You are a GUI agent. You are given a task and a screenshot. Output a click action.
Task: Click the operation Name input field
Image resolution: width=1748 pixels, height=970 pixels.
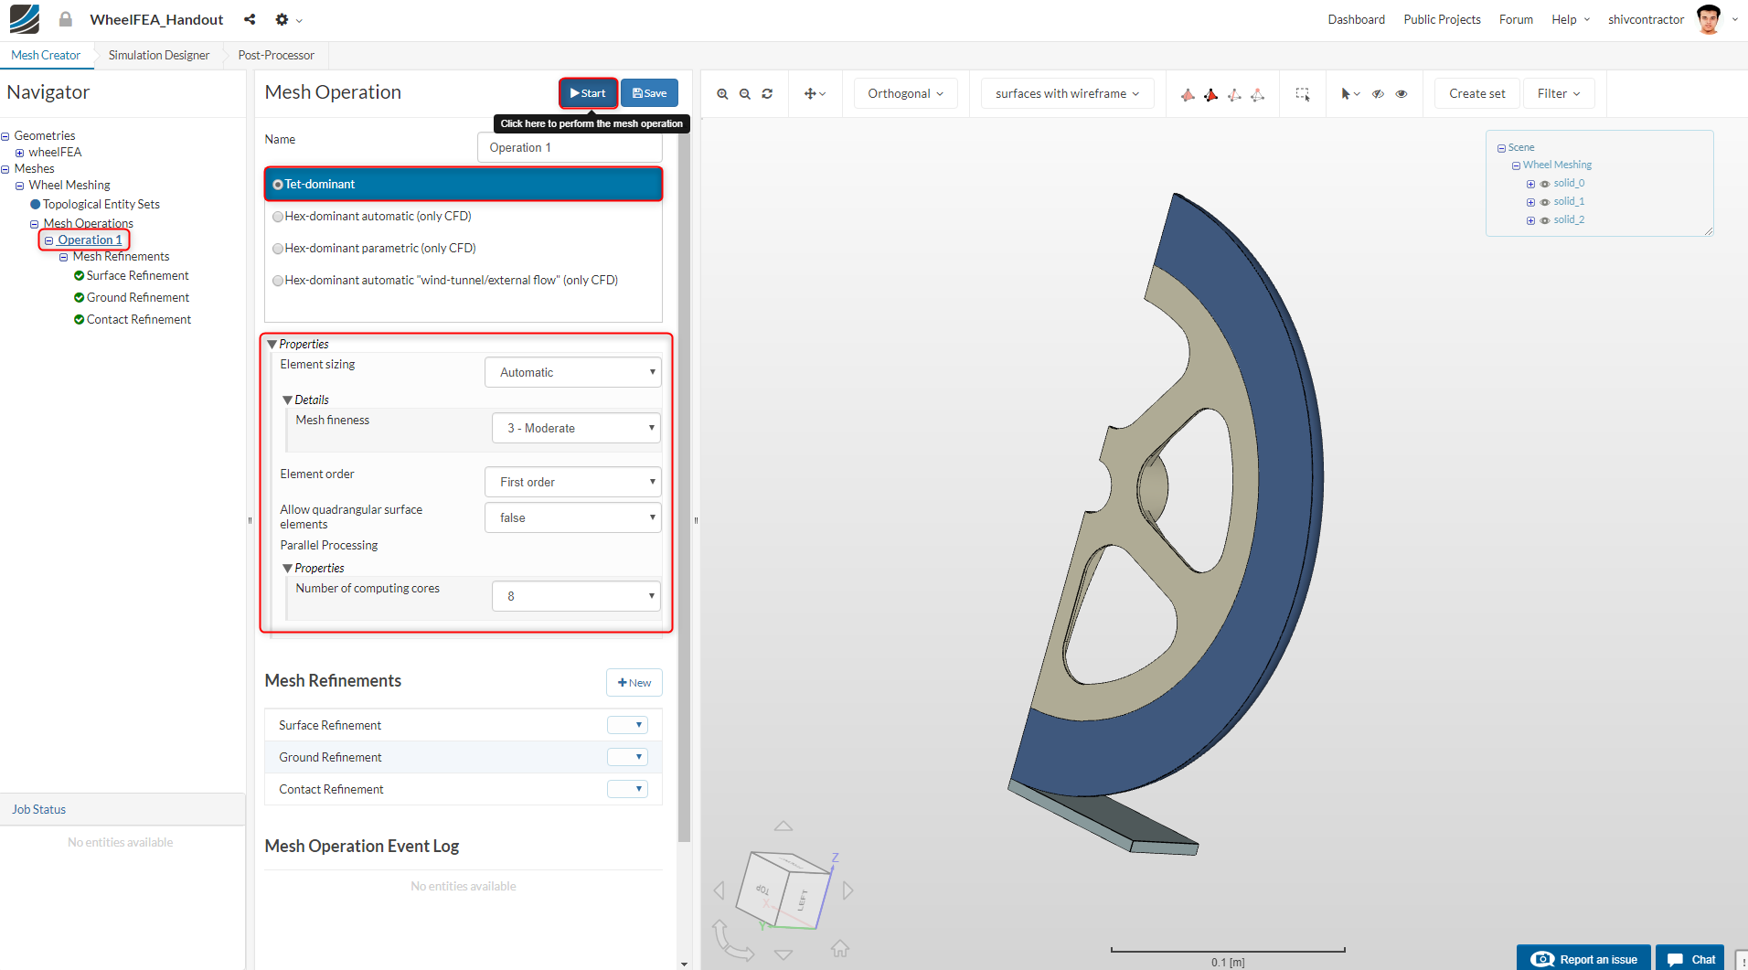click(x=569, y=147)
